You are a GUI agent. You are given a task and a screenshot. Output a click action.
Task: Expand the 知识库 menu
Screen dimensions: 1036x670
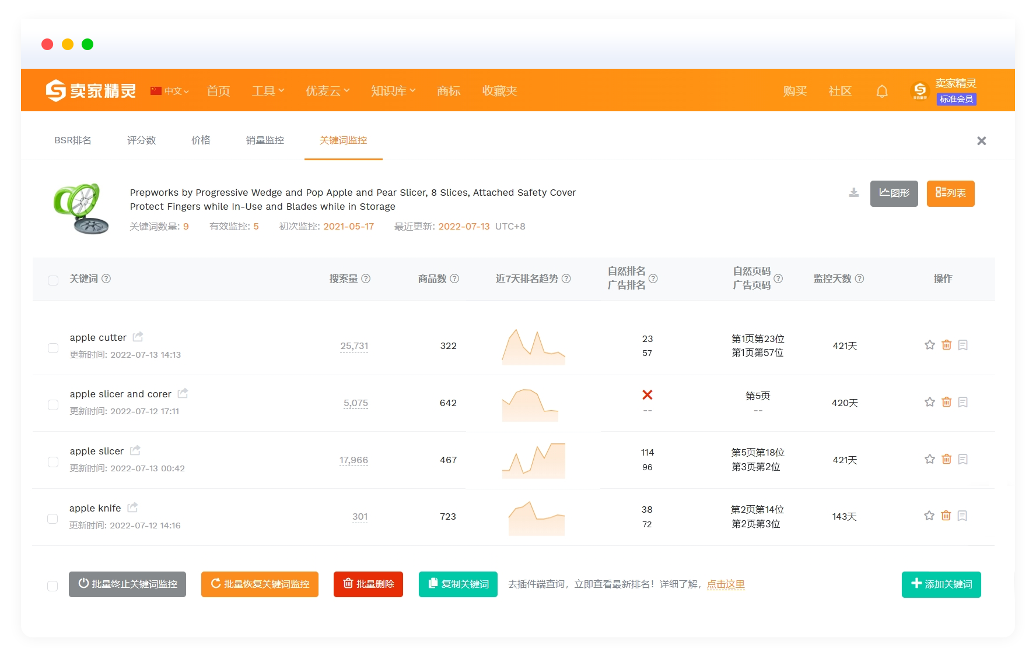(x=393, y=91)
